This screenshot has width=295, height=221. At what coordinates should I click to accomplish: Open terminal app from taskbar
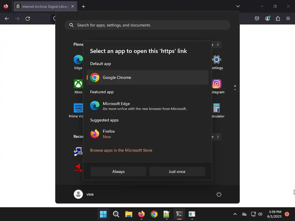[x=179, y=214]
